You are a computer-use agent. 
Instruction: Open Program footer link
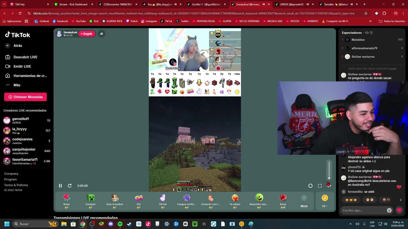coord(11,179)
